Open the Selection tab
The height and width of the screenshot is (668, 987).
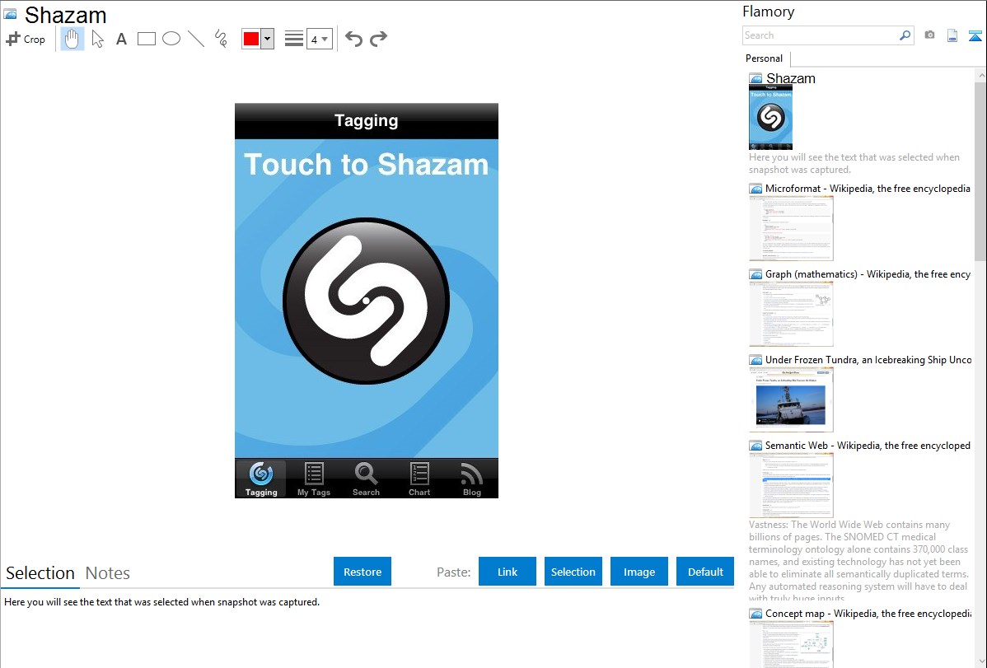coord(40,573)
